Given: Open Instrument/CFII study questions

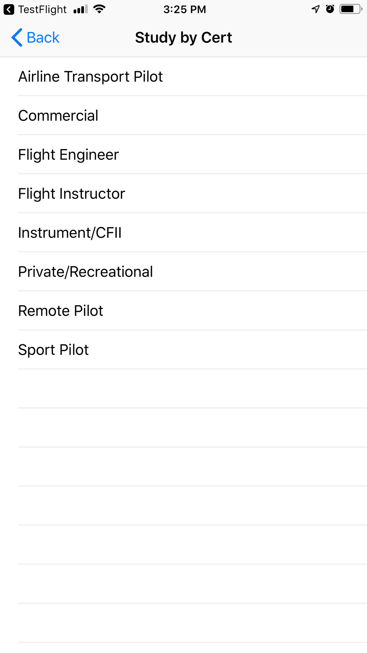Looking at the screenshot, I should click(x=183, y=232).
